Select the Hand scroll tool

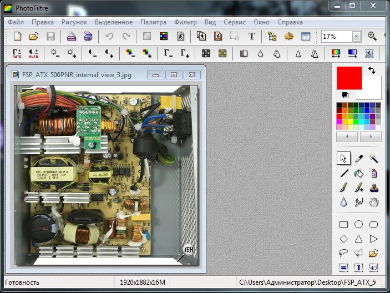point(373,202)
